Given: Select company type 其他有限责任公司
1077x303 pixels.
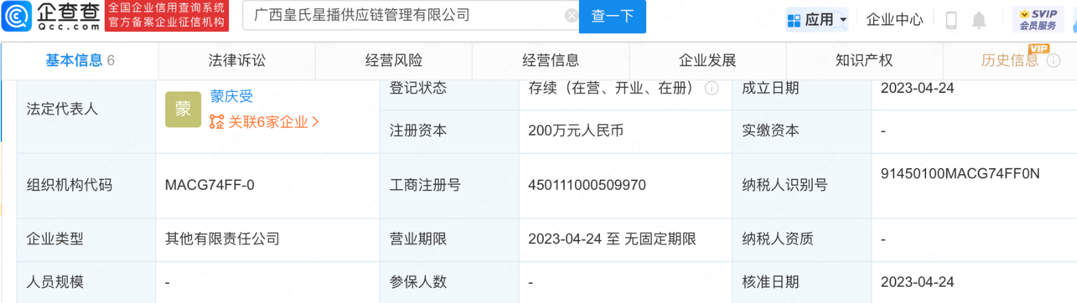Looking at the screenshot, I should [x=222, y=239].
